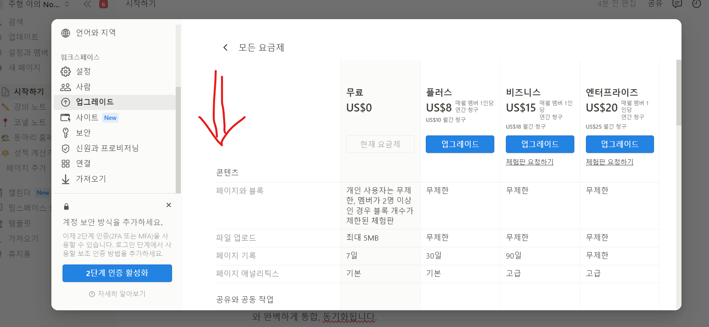Click US$10 월간 청구 text under 플러스
Screen dimensions: 709x327
pos(446,120)
